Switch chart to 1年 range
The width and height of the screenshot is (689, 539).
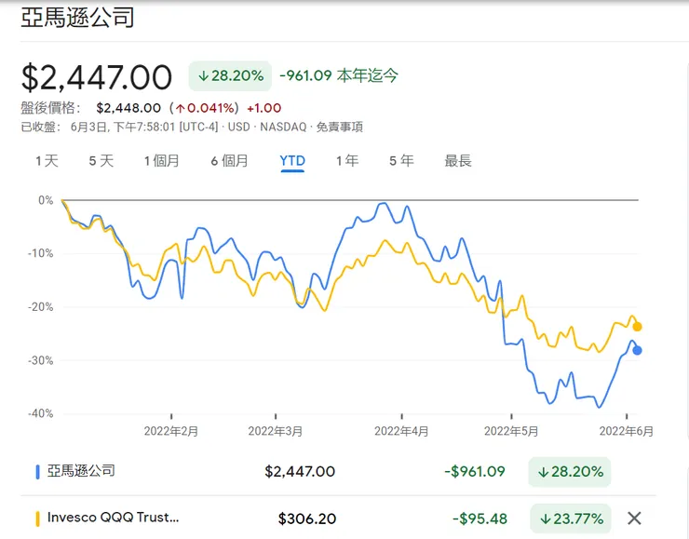[x=347, y=161]
